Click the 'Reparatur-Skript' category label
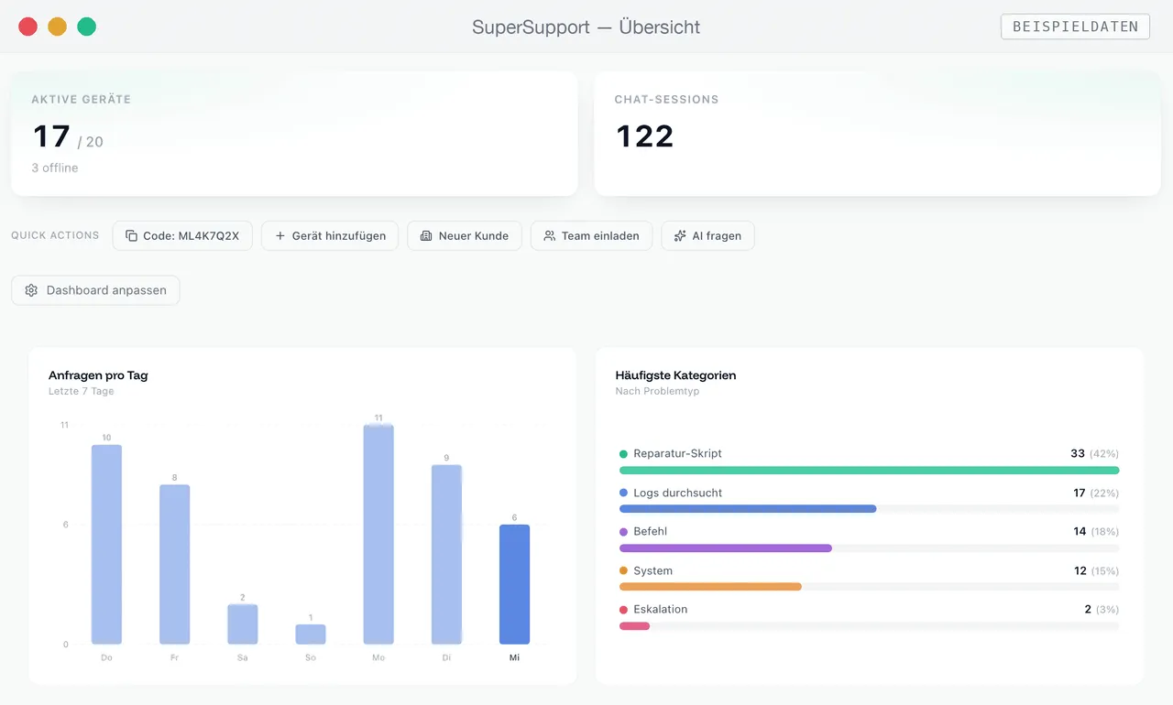The width and height of the screenshot is (1173, 705). pos(678,454)
